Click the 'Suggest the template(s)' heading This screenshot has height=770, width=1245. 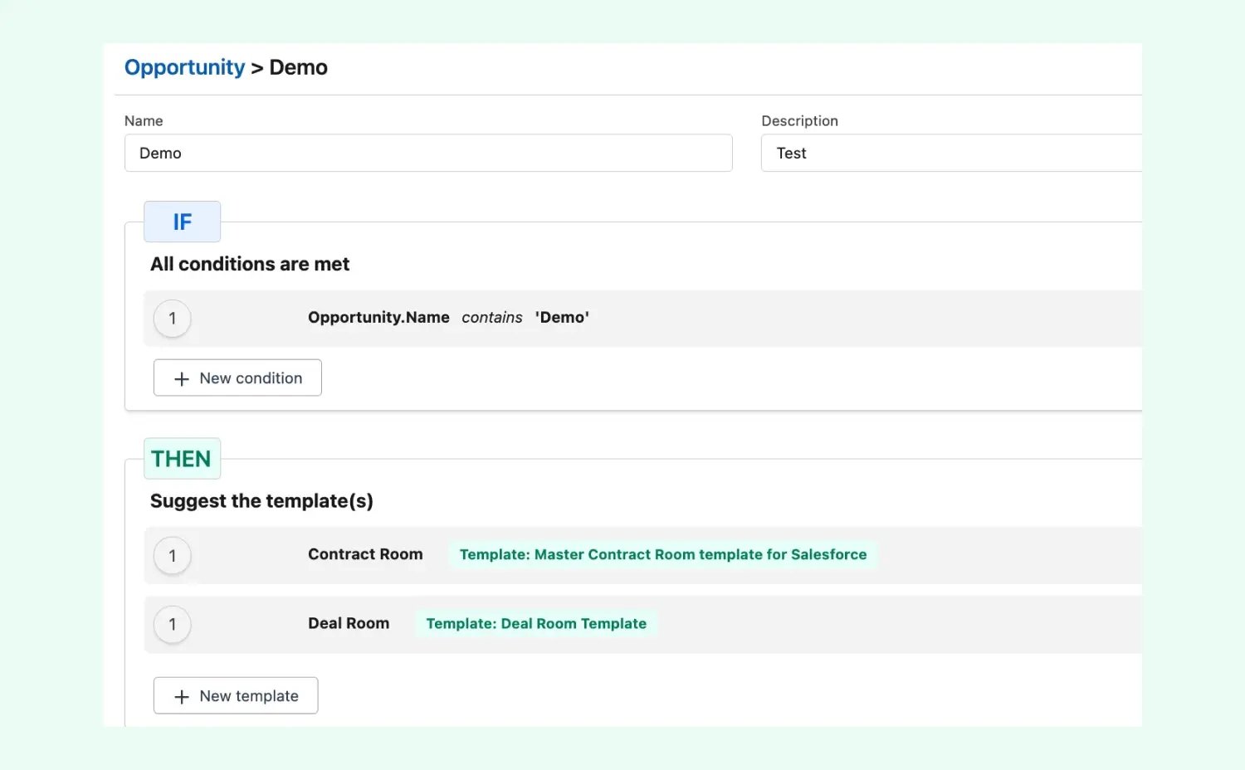coord(261,501)
